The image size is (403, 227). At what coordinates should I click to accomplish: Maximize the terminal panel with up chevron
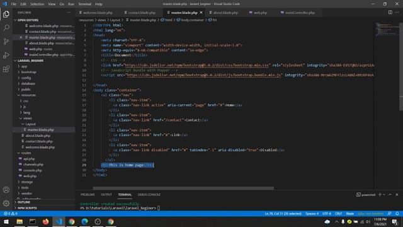tap(390, 195)
